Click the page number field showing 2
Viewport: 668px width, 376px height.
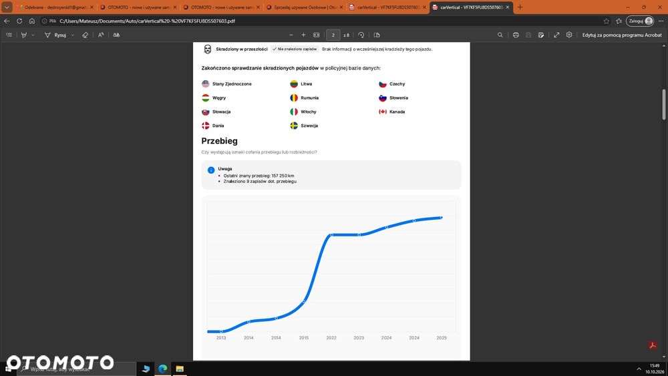click(x=333, y=35)
